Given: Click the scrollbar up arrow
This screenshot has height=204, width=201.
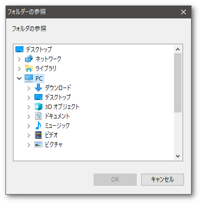Looking at the screenshot, I should click(178, 49).
